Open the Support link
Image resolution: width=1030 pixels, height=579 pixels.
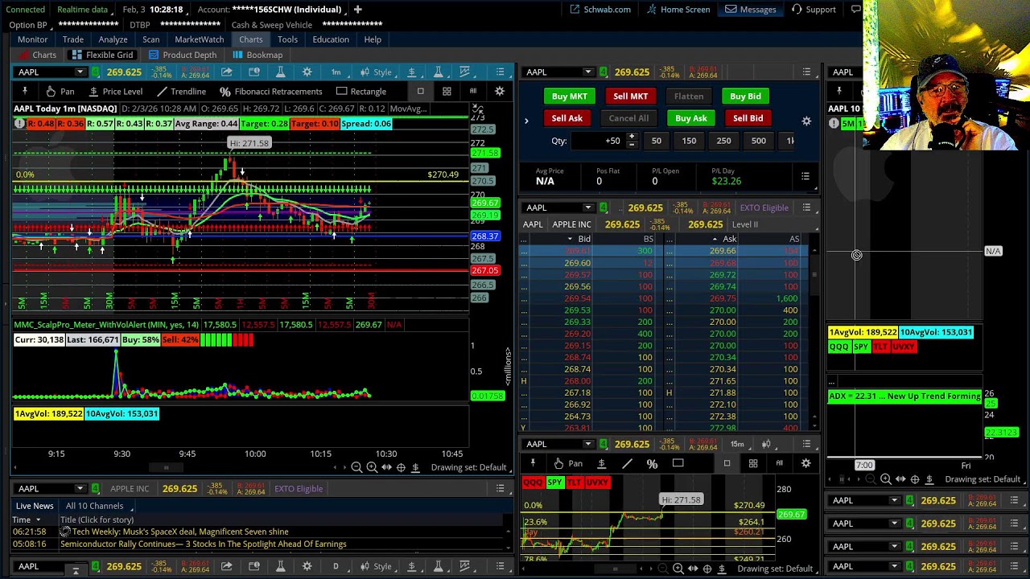click(x=814, y=10)
